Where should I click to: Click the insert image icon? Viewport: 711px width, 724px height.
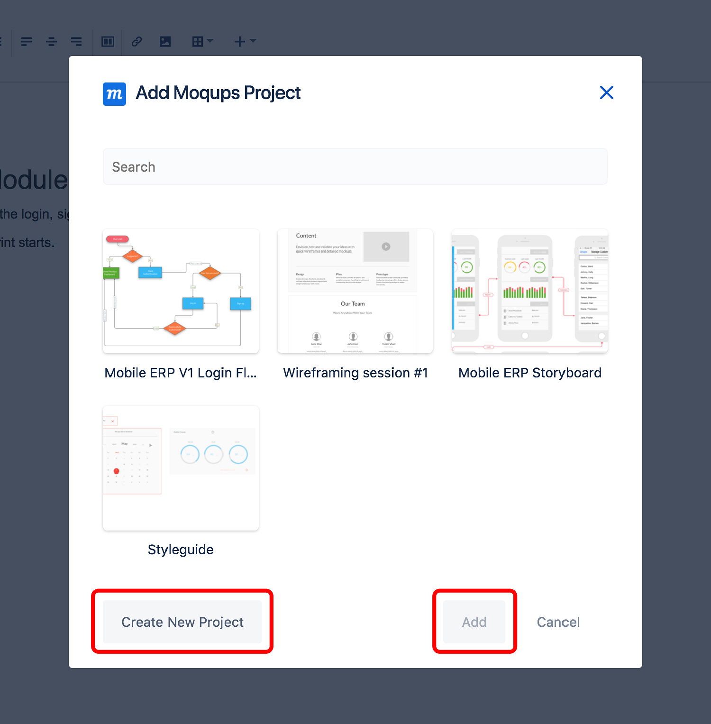click(x=165, y=42)
